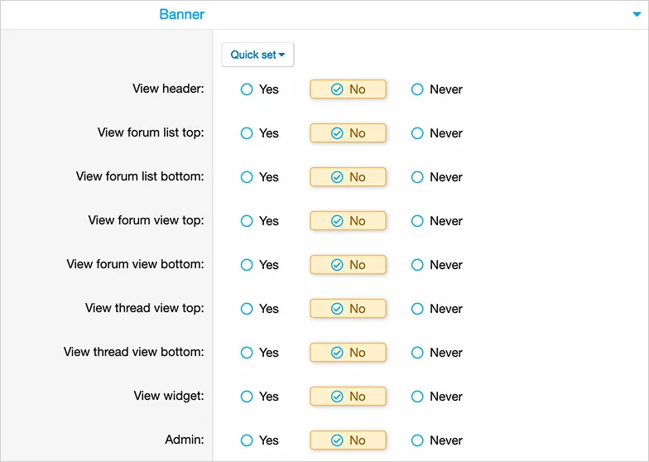The width and height of the screenshot is (649, 462).
Task: Enable Yes for View thread view top
Action: pyautogui.click(x=247, y=309)
